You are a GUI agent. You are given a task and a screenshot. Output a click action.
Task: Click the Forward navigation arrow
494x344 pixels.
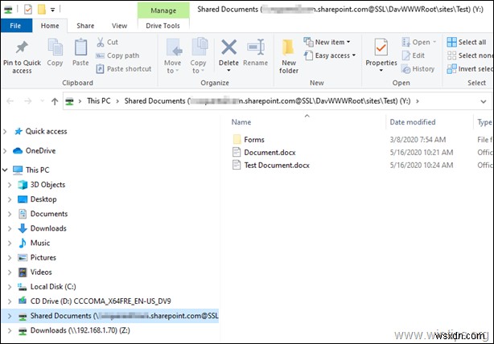(27, 101)
